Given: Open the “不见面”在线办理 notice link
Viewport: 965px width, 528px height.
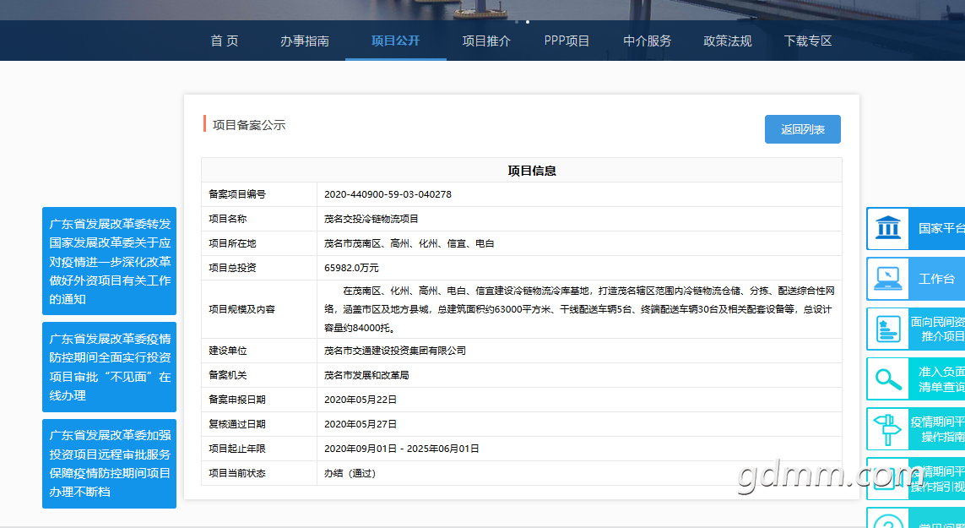Looking at the screenshot, I should 110,367.
